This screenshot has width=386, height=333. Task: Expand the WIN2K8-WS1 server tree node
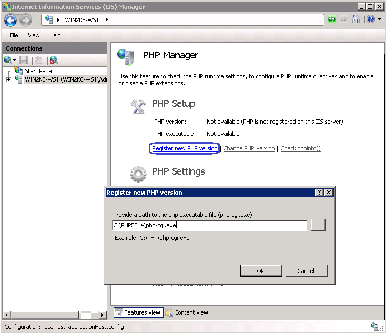8,80
